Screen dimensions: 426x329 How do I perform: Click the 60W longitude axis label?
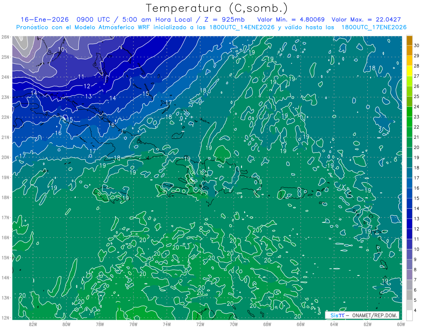[x=401, y=324]
